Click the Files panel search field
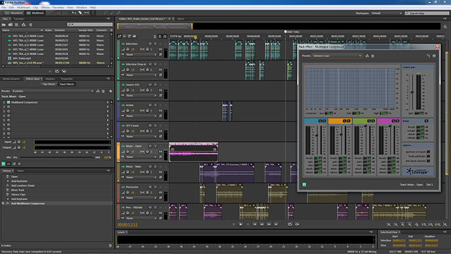This screenshot has height=254, width=451. click(x=90, y=24)
